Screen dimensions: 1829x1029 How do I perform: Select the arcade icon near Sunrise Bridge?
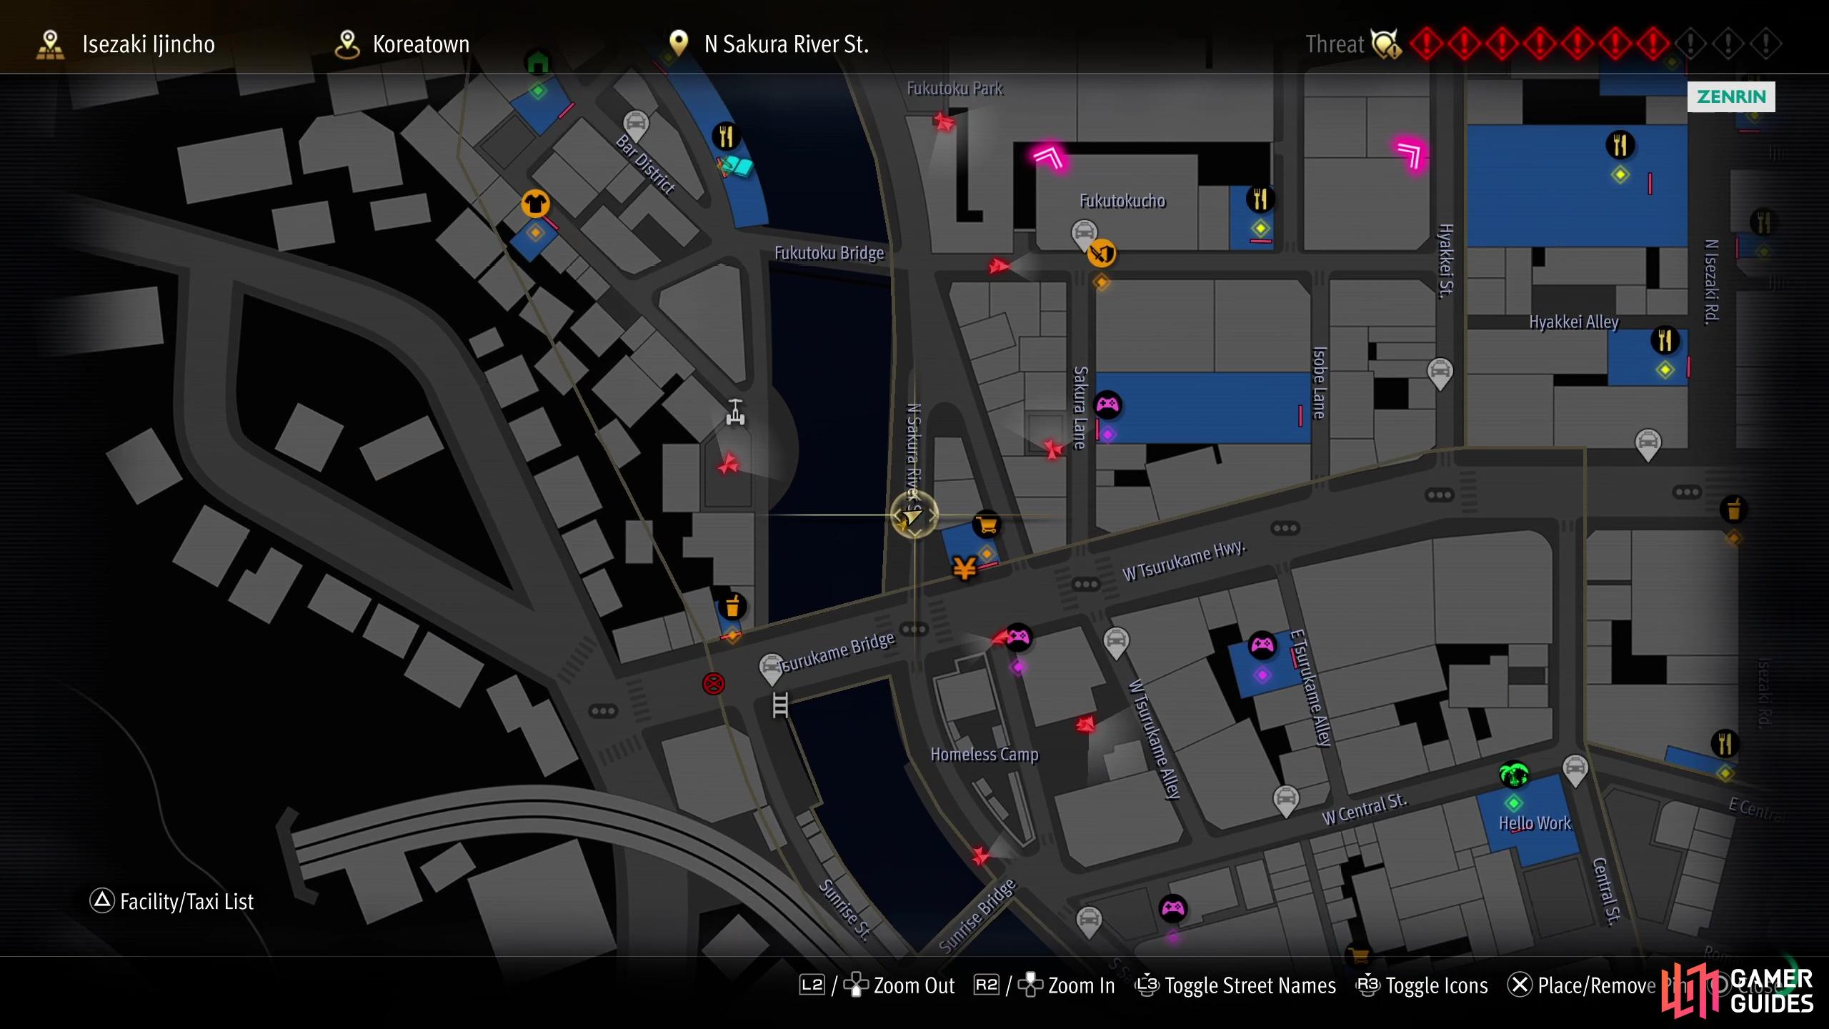(1172, 908)
